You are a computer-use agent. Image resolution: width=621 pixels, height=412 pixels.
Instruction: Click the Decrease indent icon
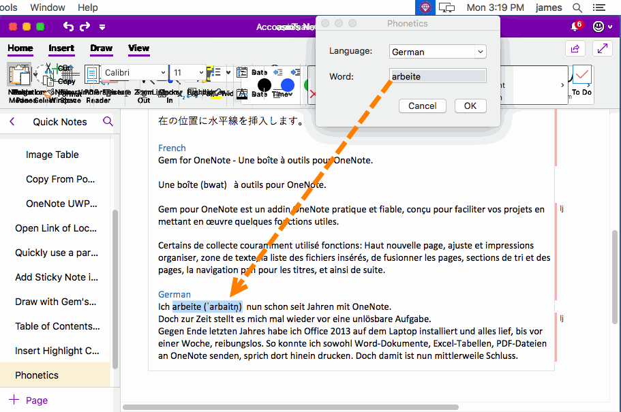point(278,72)
